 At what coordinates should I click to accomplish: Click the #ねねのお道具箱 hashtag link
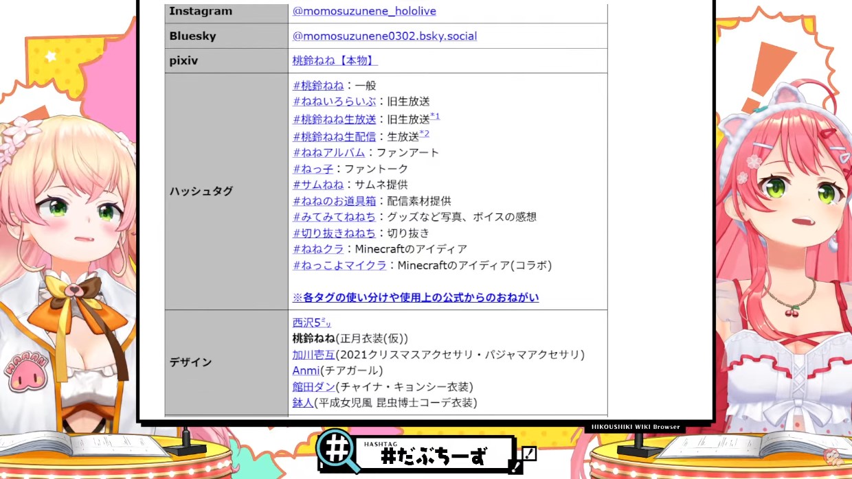[x=335, y=201]
